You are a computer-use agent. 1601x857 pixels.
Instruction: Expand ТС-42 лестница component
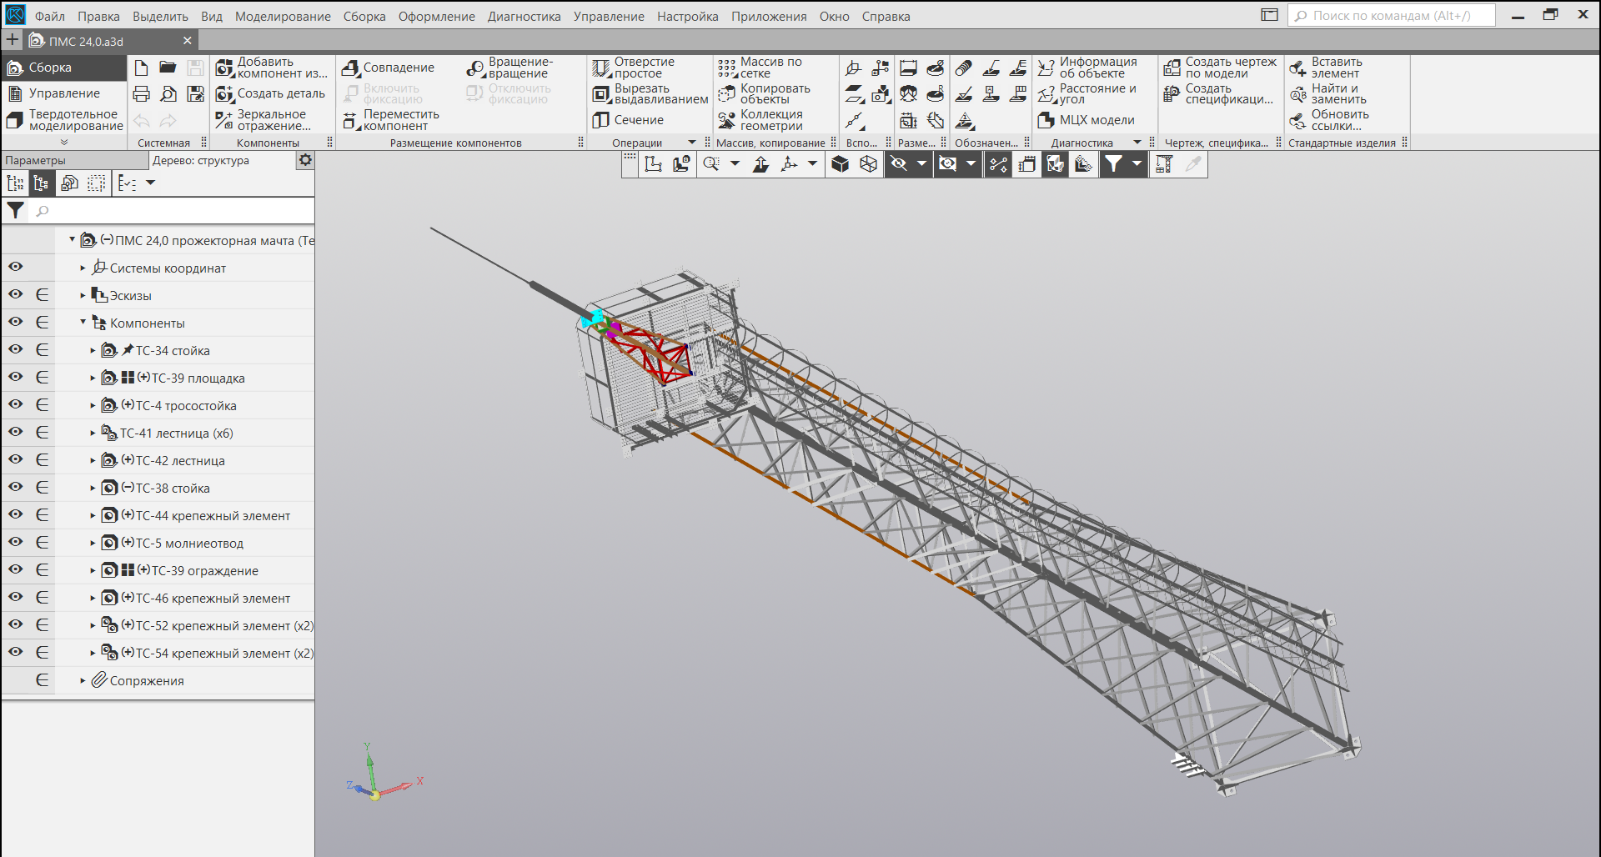coord(93,460)
